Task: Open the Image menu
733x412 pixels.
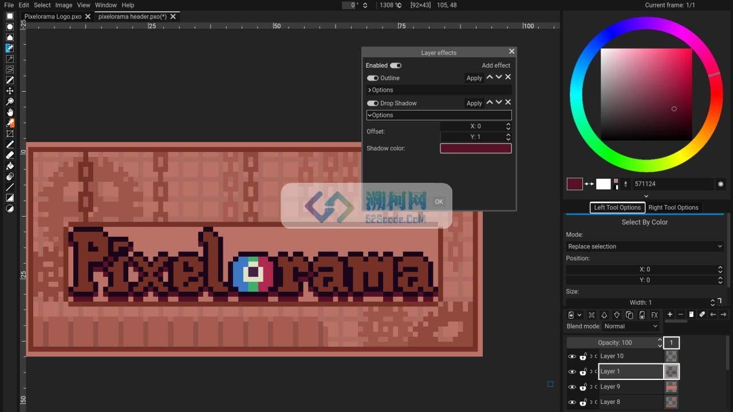Action: click(x=64, y=5)
